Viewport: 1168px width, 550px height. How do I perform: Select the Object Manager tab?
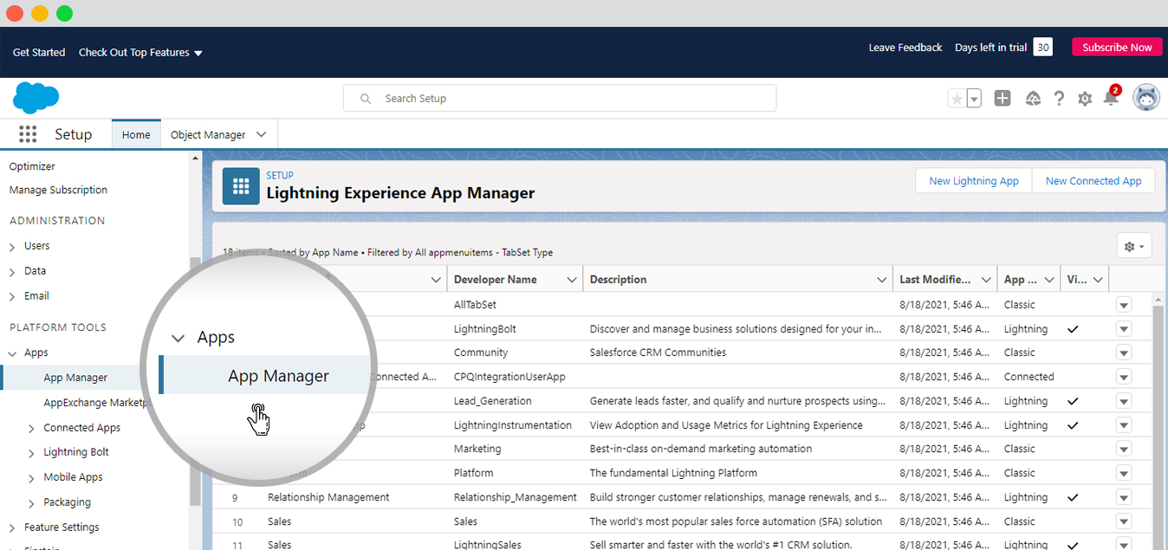click(208, 134)
